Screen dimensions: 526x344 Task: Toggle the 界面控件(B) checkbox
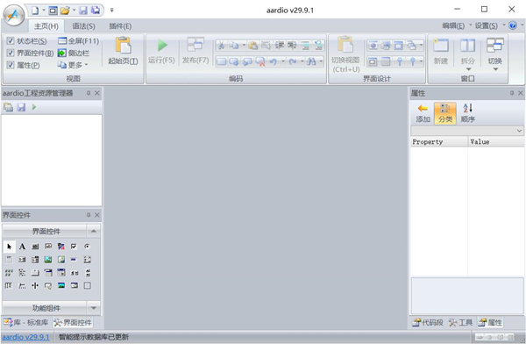click(x=11, y=53)
